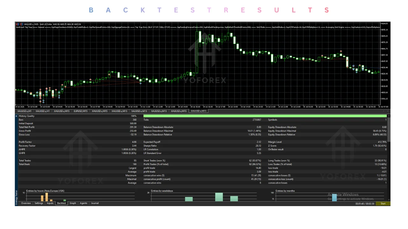Click the Entries by weekdays chart title
The image size is (408, 229).
pos(162,191)
